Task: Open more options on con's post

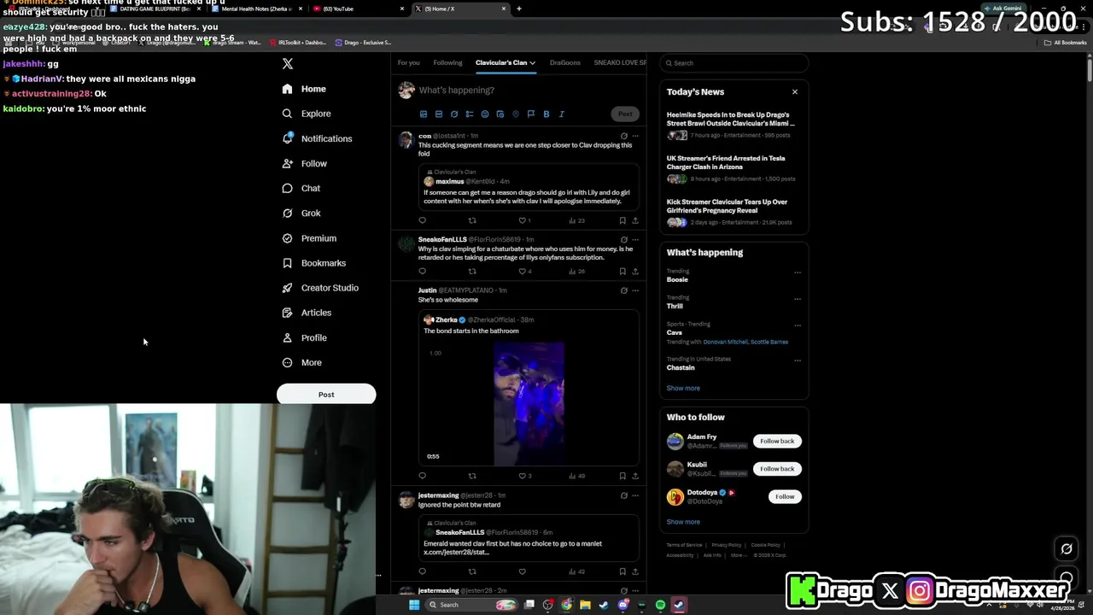Action: tap(635, 136)
